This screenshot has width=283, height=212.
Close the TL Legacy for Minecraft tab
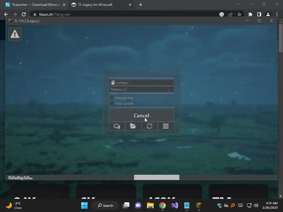(130, 5)
